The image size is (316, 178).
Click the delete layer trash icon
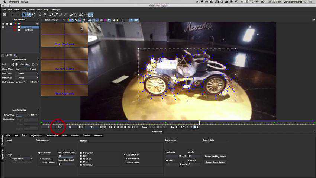(11, 55)
